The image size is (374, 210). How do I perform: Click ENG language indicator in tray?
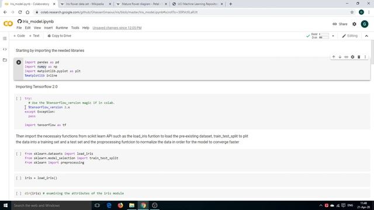(x=350, y=205)
